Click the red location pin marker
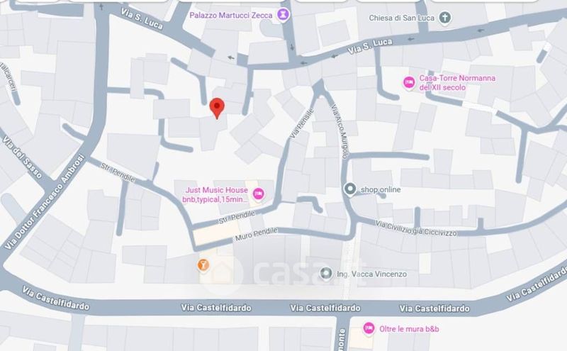Screen dimensions: 567x351 point(217,108)
